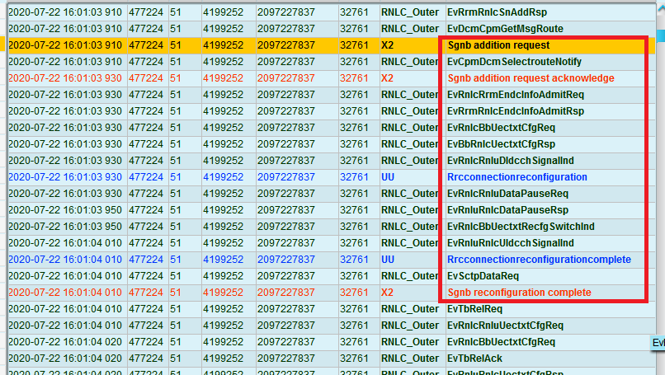Click the EvSctpDataReq event row
Viewport: 665px width, 375px height.
coord(483,276)
